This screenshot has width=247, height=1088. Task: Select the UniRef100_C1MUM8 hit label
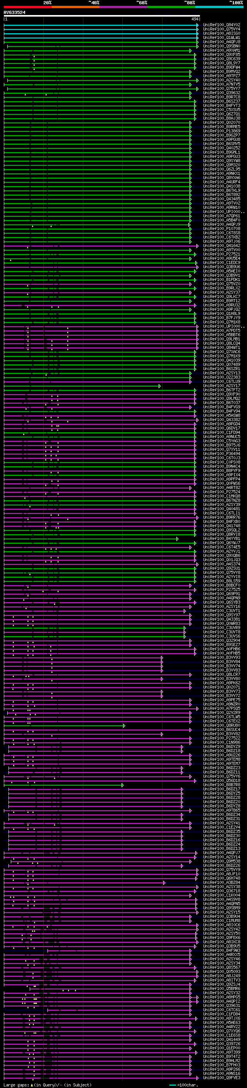pyautogui.click(x=222, y=920)
